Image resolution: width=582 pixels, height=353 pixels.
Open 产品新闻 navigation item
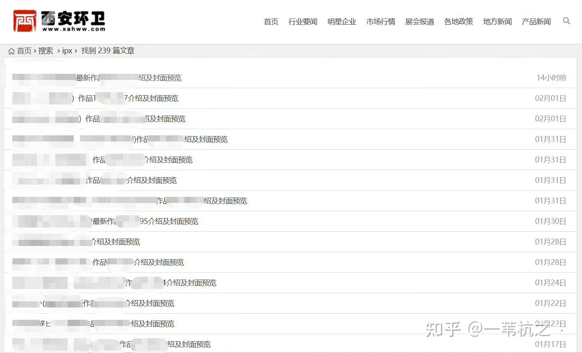click(536, 21)
